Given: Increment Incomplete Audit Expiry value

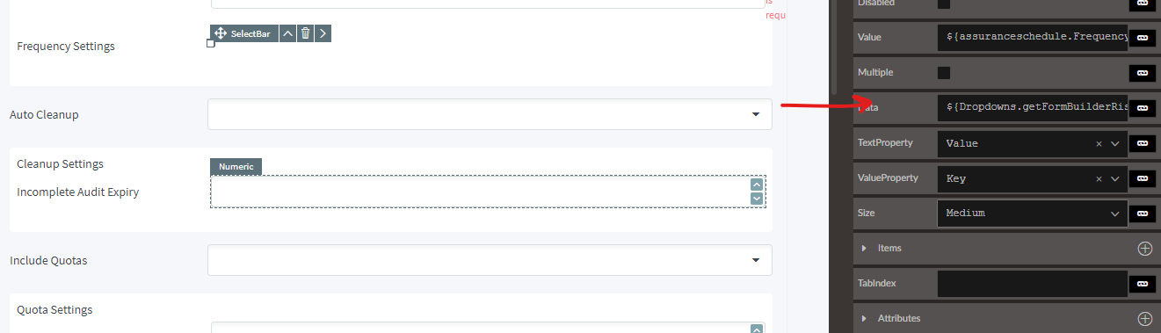Looking at the screenshot, I should (x=757, y=185).
